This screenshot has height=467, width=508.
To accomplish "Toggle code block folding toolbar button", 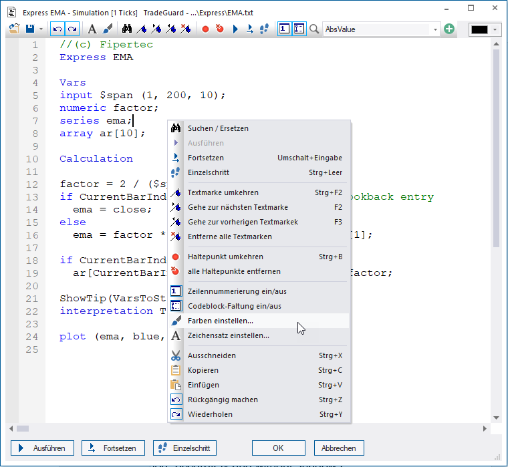I will pos(299,29).
